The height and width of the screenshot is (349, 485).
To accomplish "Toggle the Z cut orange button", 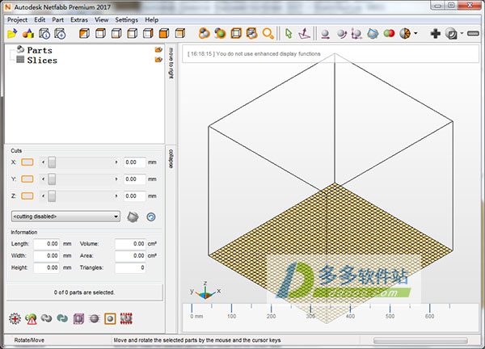I will 27,196.
